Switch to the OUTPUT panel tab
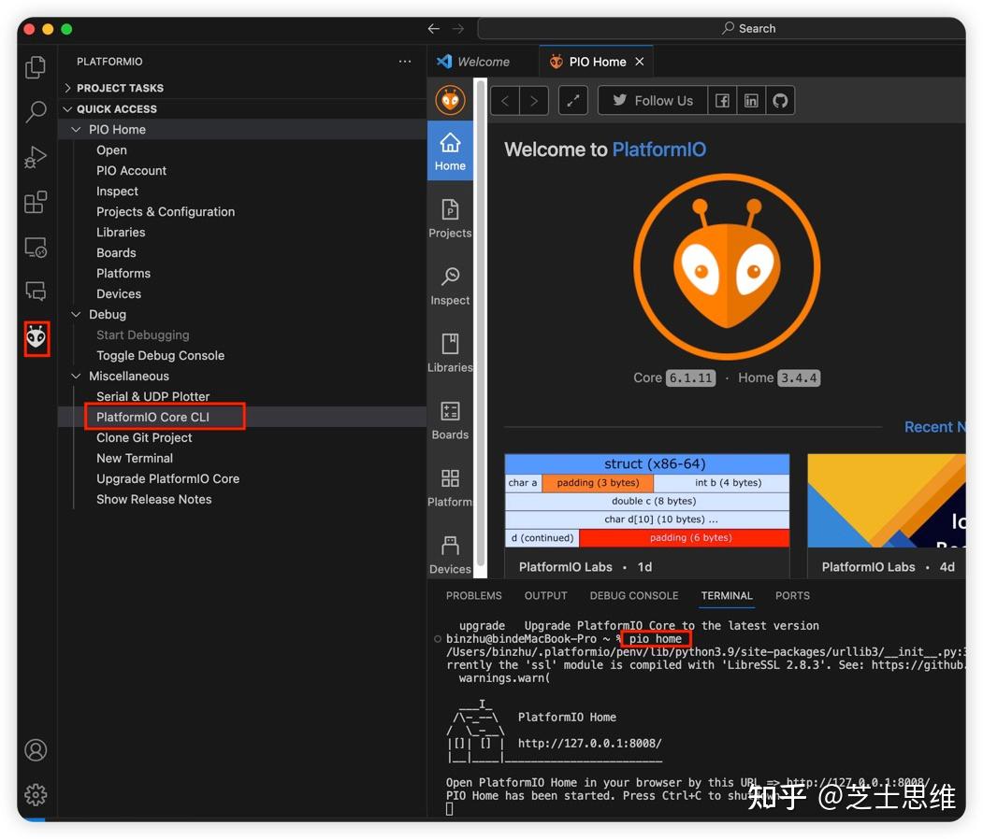983x839 pixels. tap(545, 595)
